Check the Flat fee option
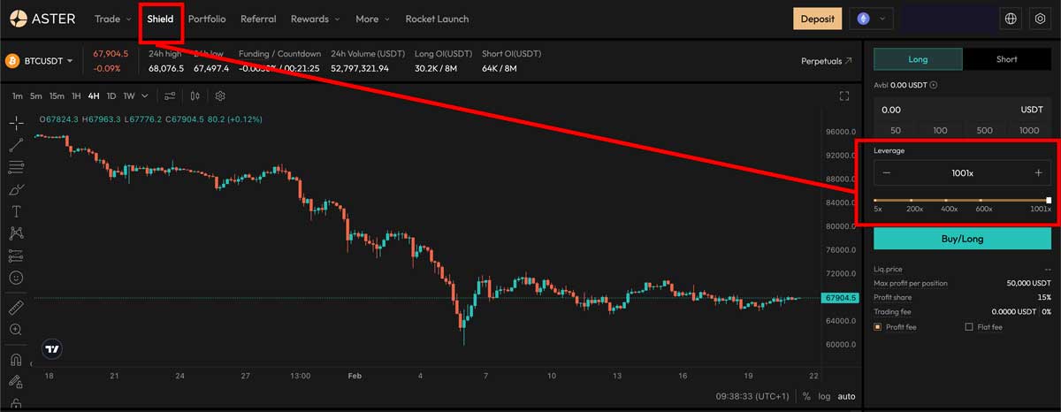The width and height of the screenshot is (1061, 412). [969, 327]
